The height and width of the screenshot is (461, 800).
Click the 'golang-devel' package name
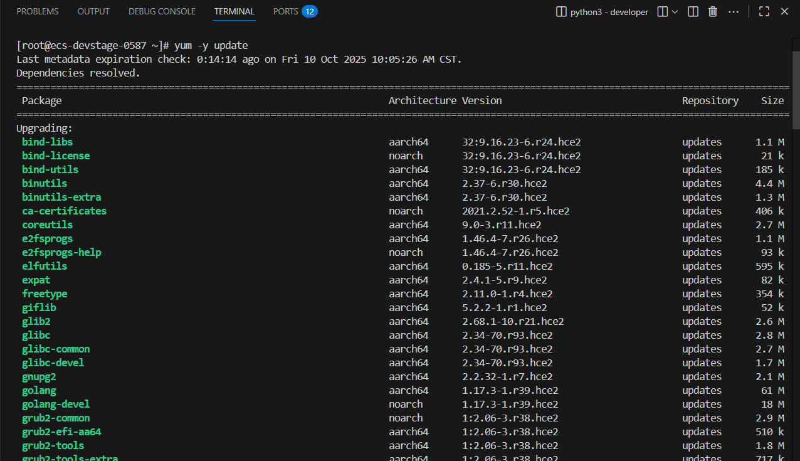click(56, 404)
